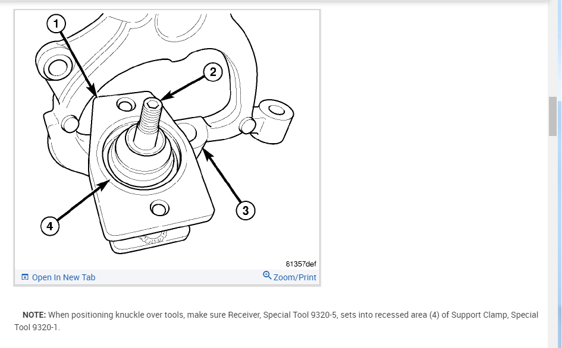Click callout number 3 in the diagram
Viewport: 562px width, 348px height.
click(246, 210)
